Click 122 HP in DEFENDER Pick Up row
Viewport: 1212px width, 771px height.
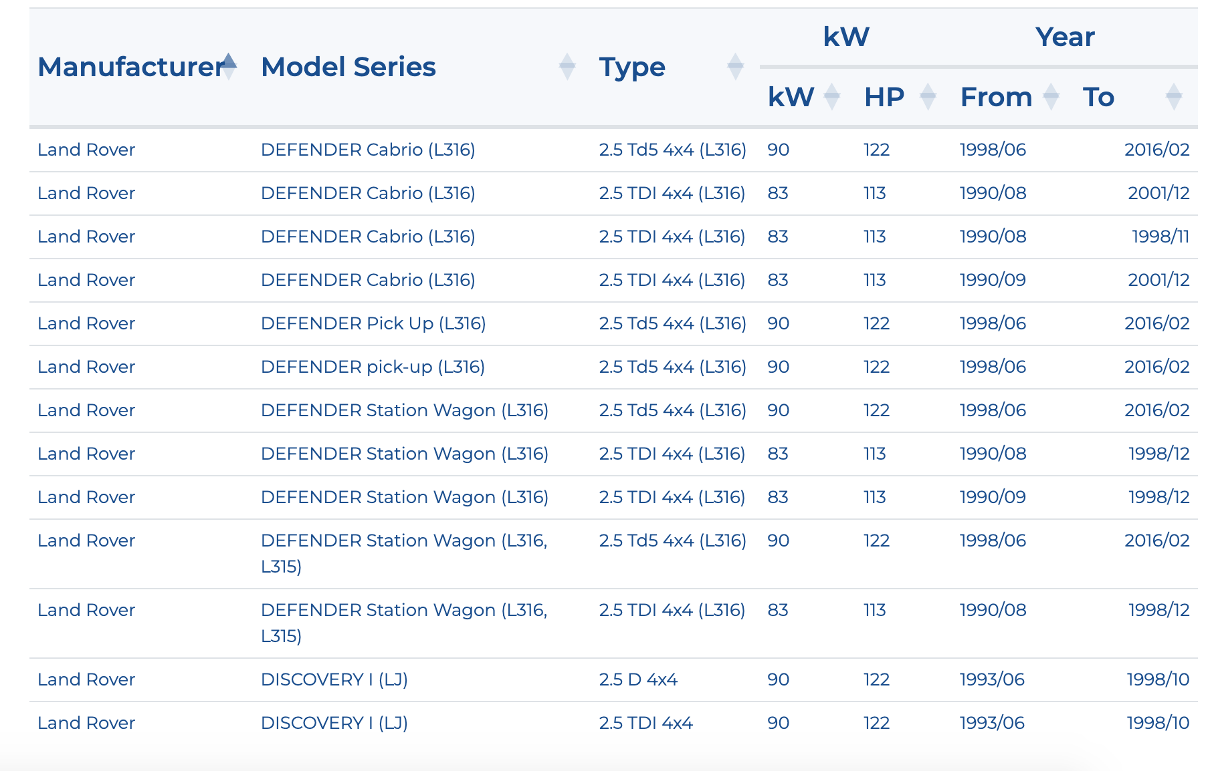[x=876, y=323]
